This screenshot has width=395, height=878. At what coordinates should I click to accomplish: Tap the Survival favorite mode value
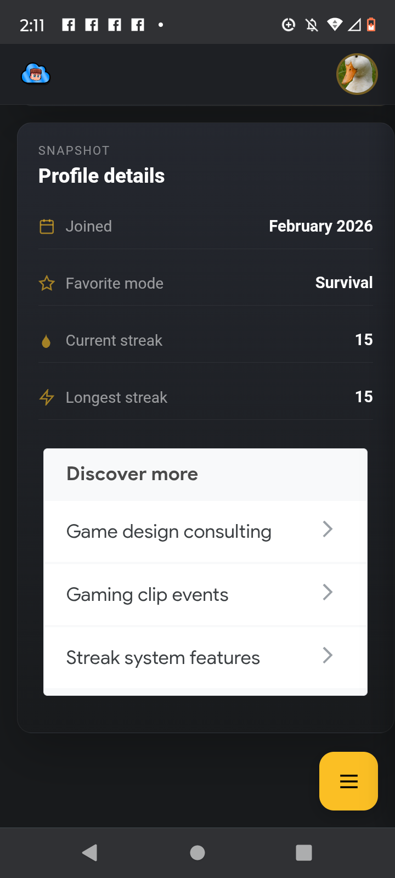(x=344, y=283)
